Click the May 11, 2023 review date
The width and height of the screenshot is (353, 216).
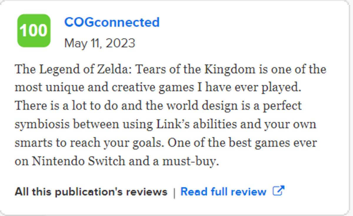(99, 44)
